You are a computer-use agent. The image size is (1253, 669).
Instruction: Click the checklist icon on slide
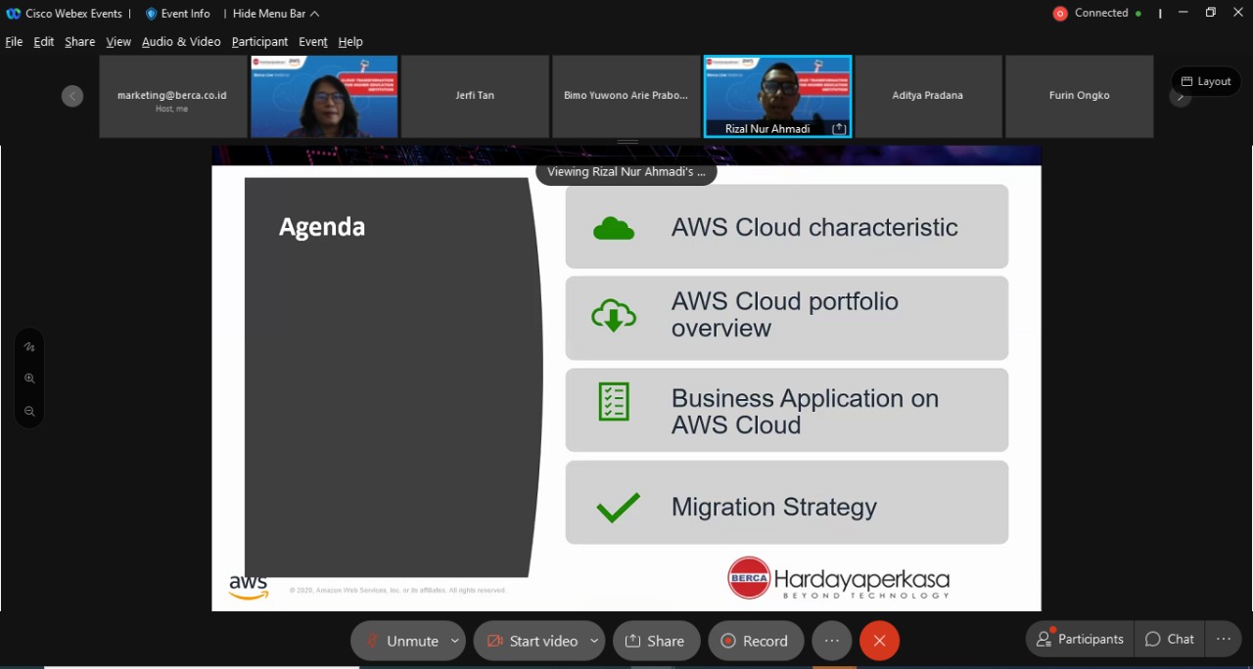[x=614, y=402]
